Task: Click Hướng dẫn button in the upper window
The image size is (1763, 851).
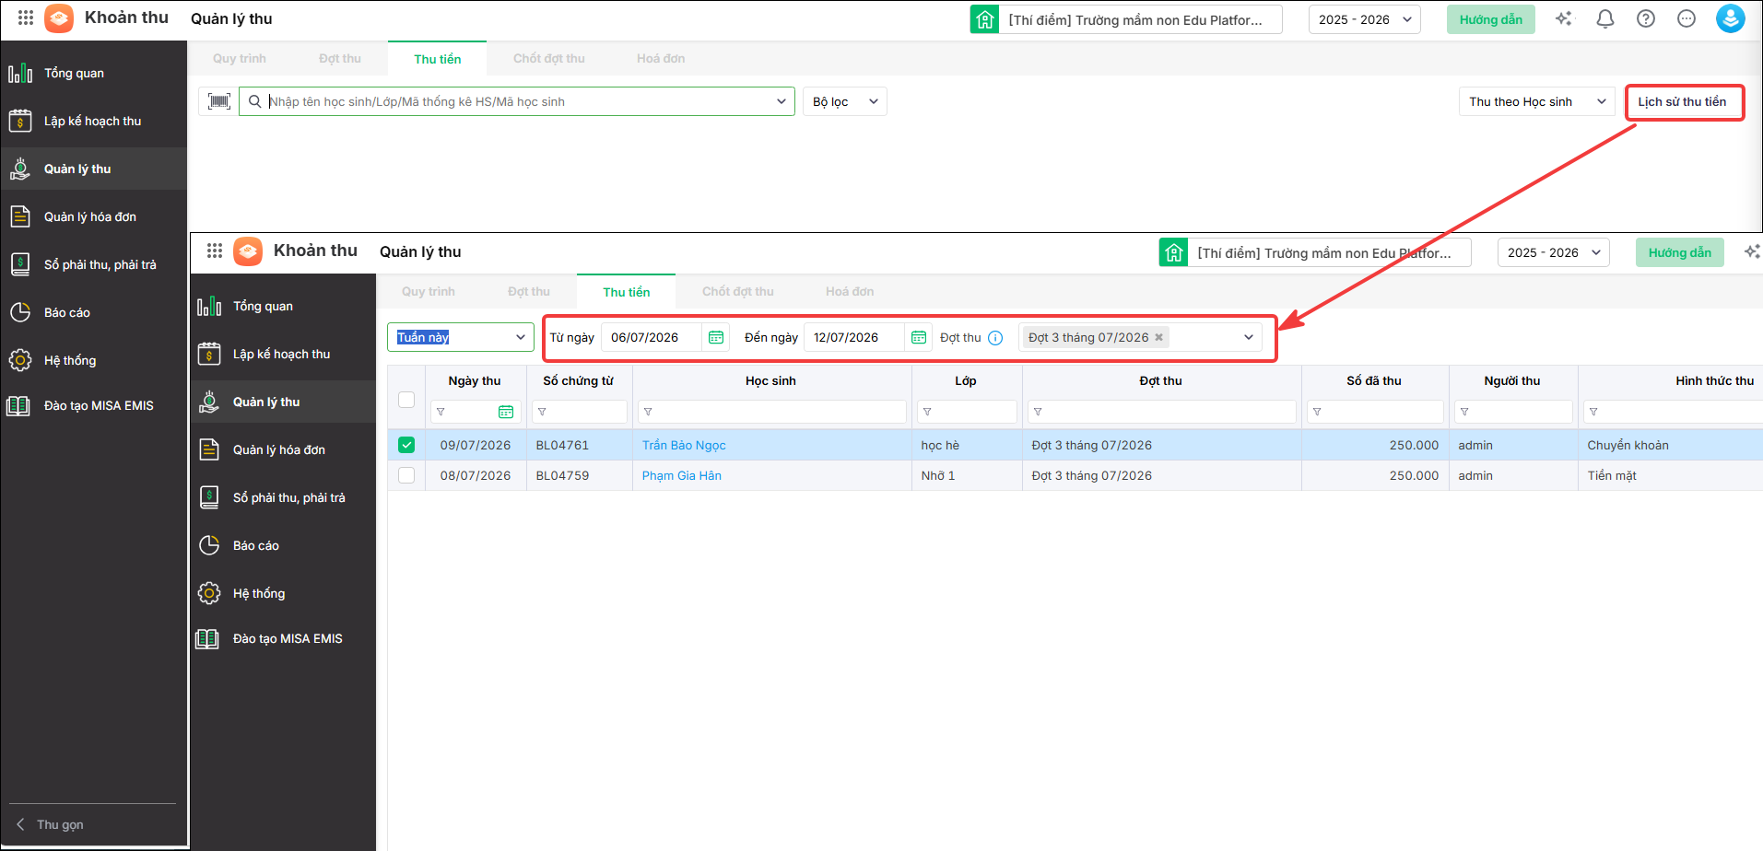Action: (x=1490, y=19)
